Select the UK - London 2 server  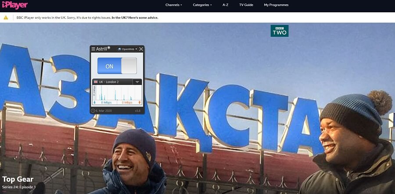point(109,82)
